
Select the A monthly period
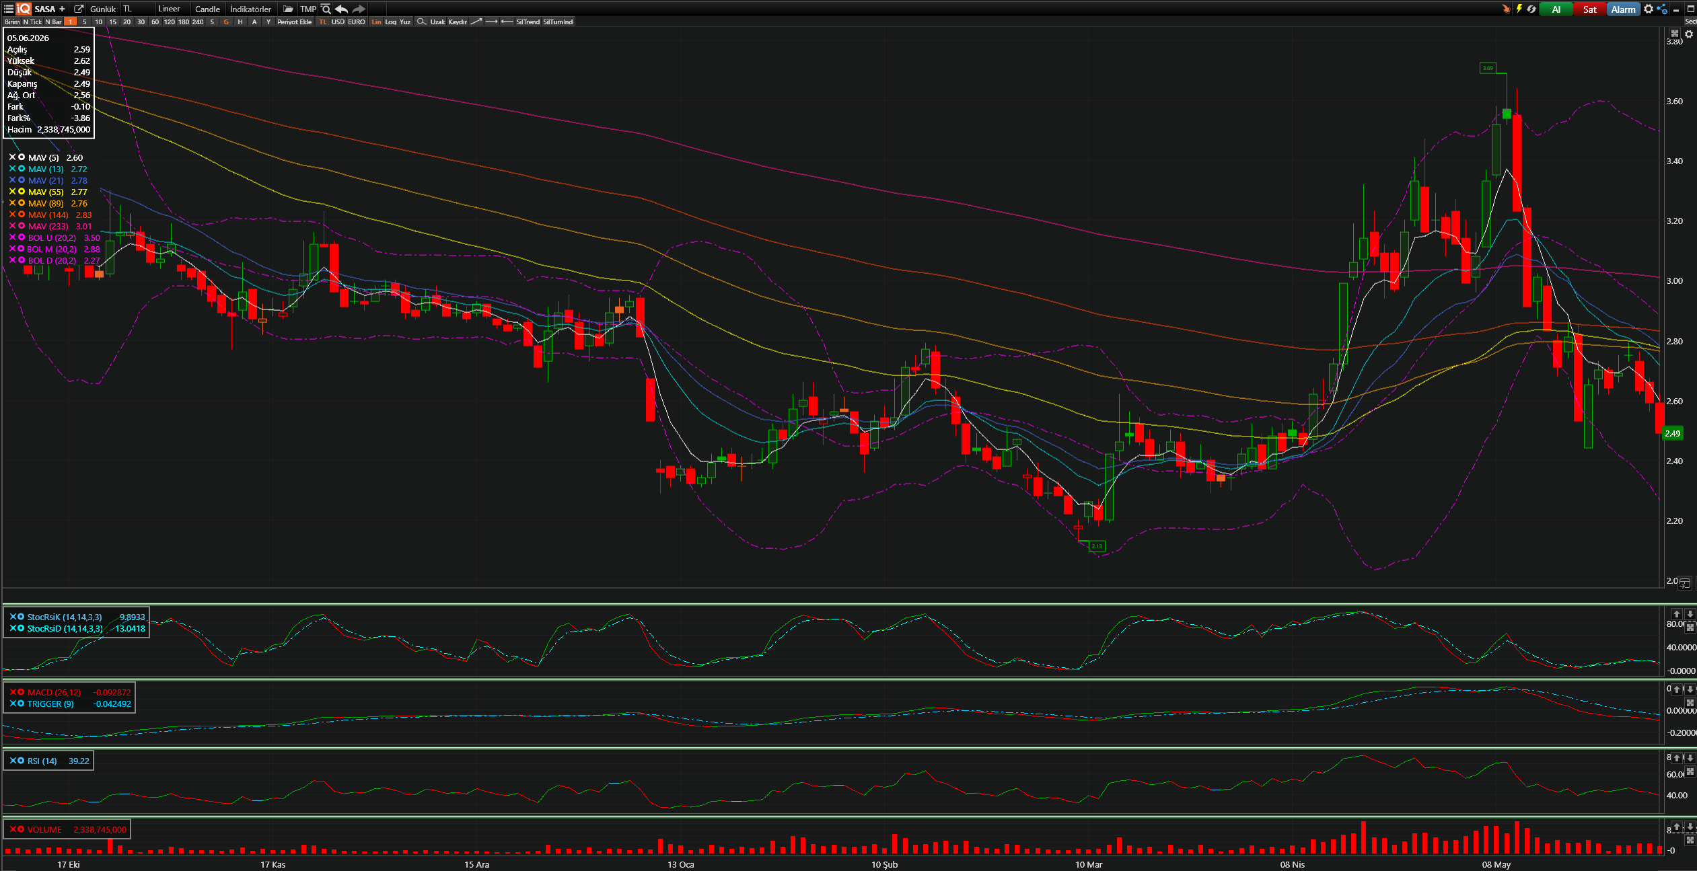pos(254,22)
